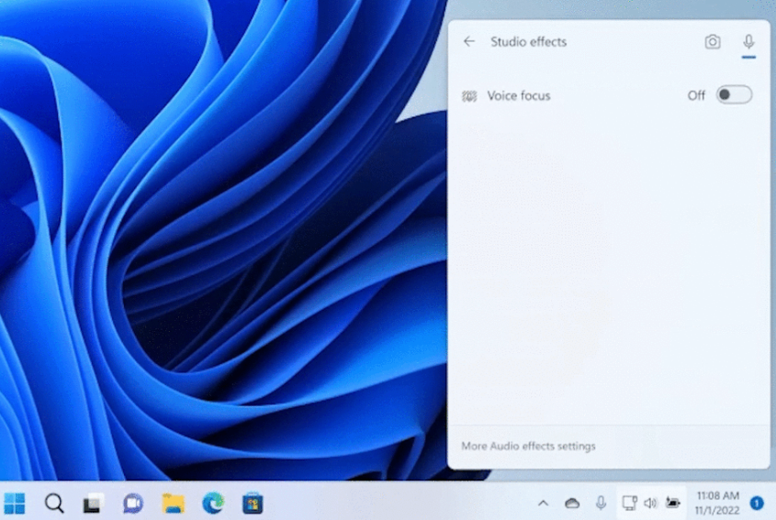Click the microphone icon in system tray

click(x=601, y=503)
